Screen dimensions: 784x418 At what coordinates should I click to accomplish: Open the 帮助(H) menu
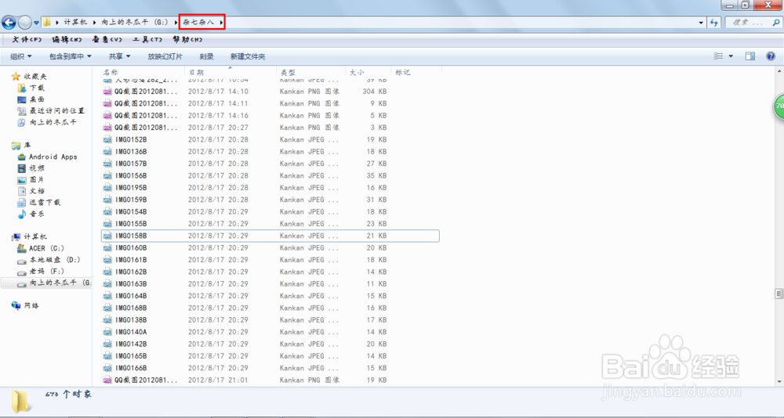(x=187, y=39)
